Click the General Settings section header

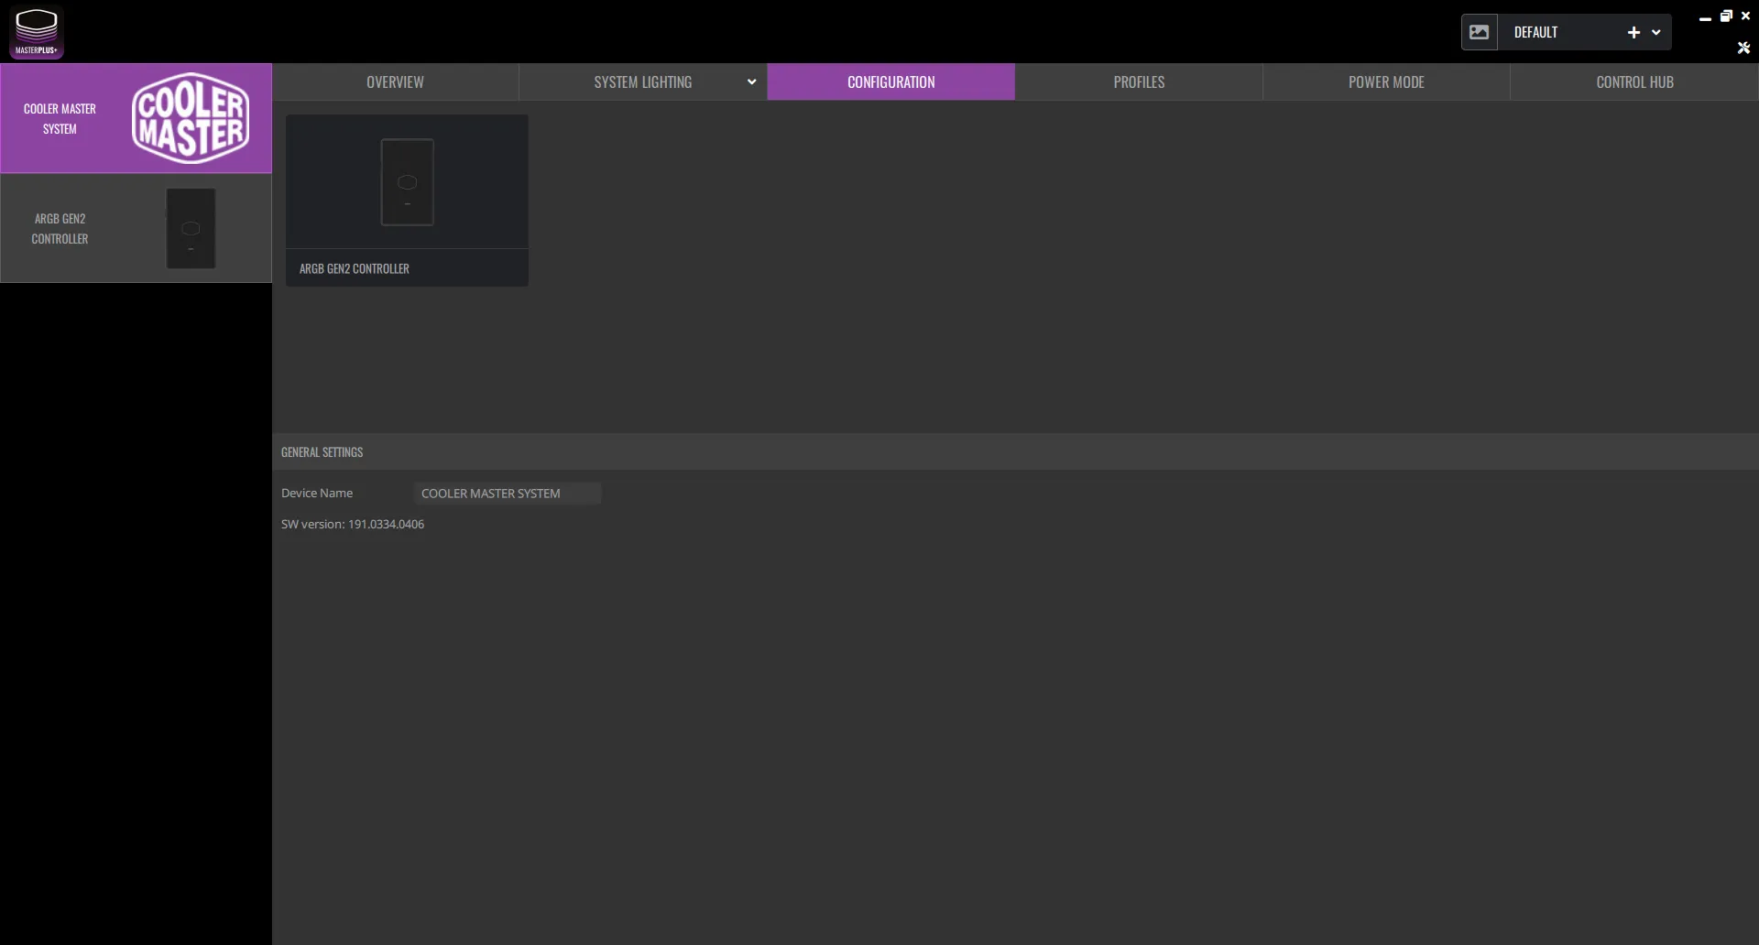pos(1015,451)
